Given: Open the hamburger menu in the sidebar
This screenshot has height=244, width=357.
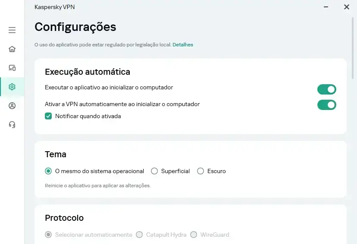Looking at the screenshot, I should pos(12,30).
